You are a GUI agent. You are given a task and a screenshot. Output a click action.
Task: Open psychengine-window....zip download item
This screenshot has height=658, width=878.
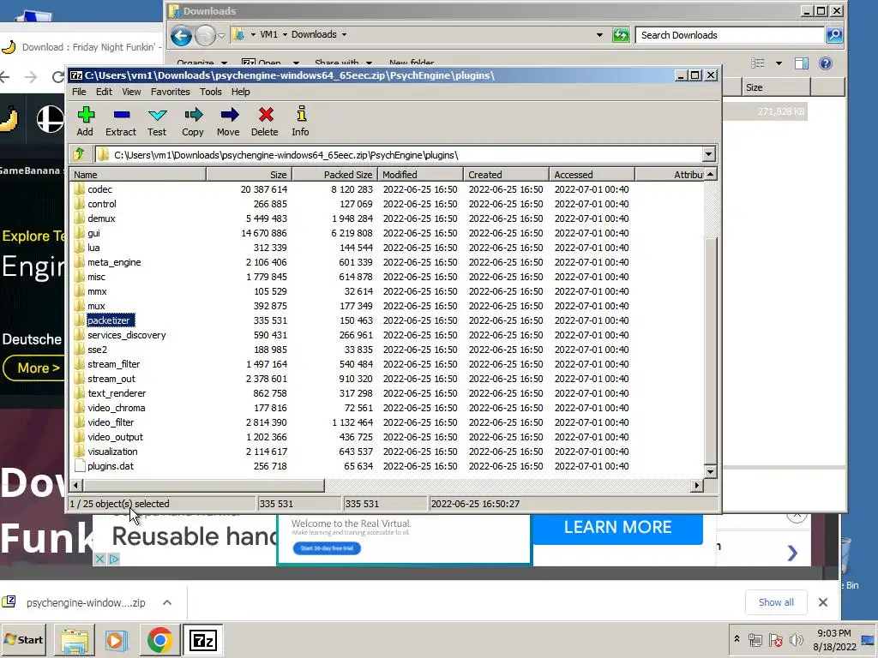tap(86, 602)
